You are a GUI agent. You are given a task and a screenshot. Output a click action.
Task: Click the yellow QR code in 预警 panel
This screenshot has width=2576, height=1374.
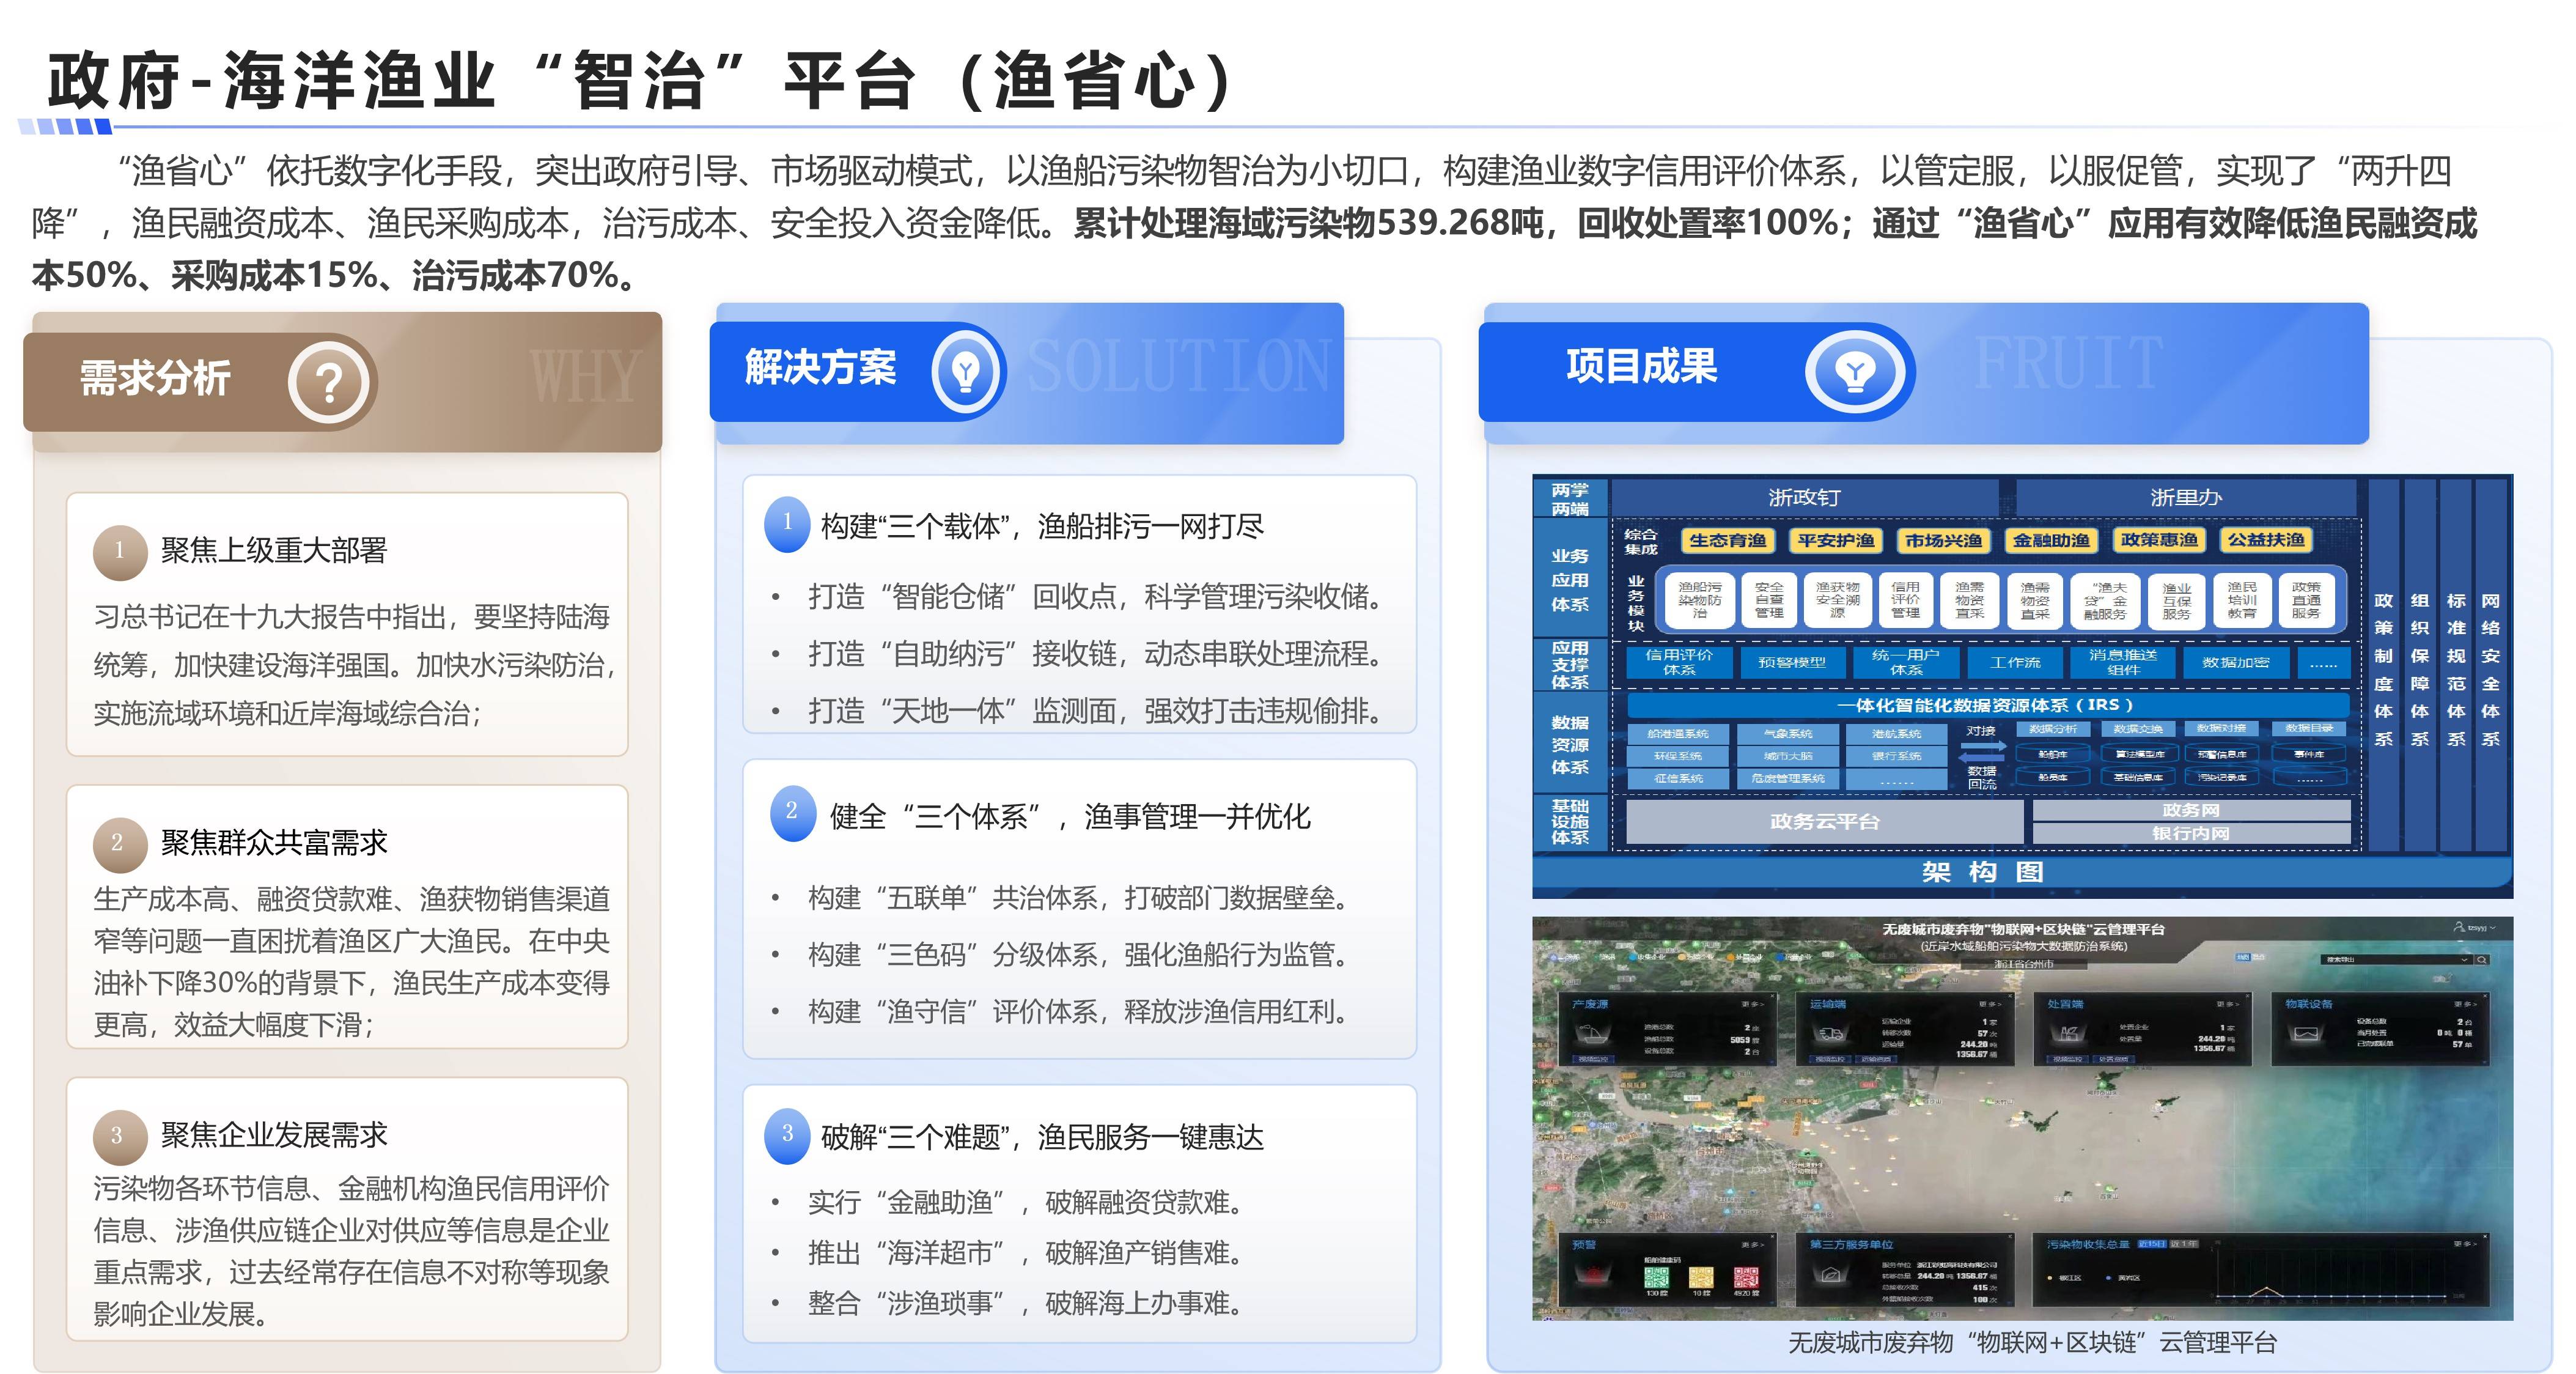point(1702,1277)
